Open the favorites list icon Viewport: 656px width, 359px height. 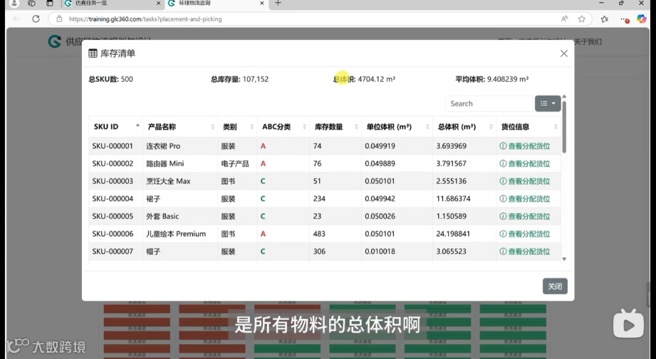605,19
